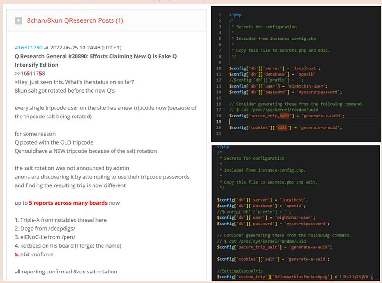Click the line 'Q posted with the OLD tripcode'
Viewport: 382px width, 283px height.
[54, 142]
